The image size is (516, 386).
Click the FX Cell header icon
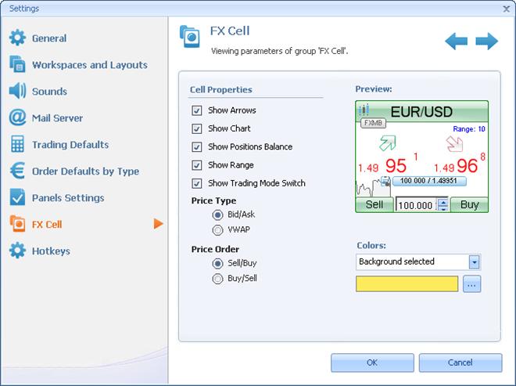189,36
